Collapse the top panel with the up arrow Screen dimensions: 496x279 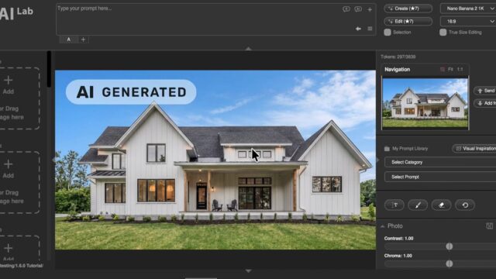[248, 49]
